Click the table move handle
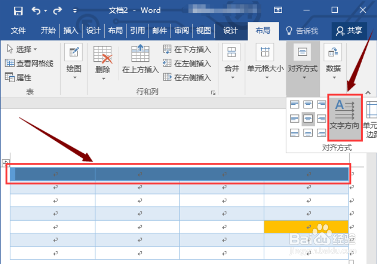377x264 pixels. pos(6,163)
